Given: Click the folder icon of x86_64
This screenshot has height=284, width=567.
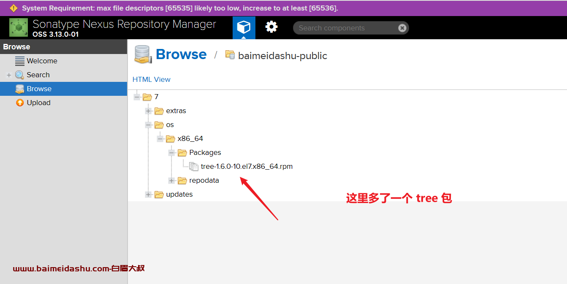Looking at the screenshot, I should point(171,139).
